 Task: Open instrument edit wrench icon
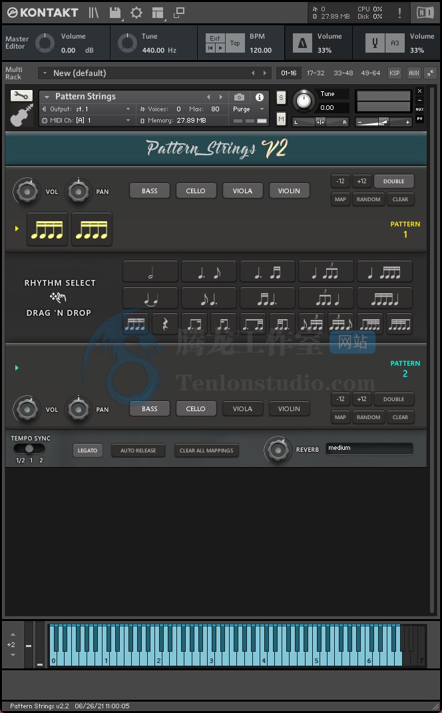click(21, 95)
